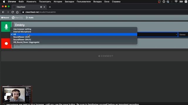
Task: Go forward in Chrome
Action: [8, 12]
